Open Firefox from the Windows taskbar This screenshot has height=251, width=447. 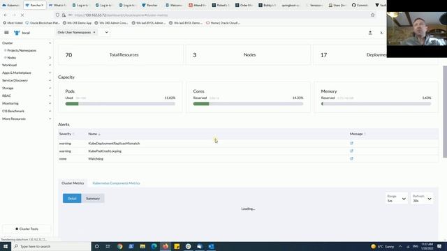(166, 246)
